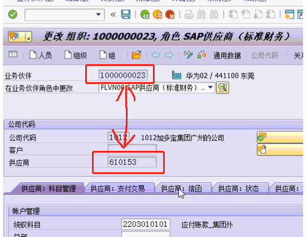Click the factory organization icon
Image resolution: width=307 pixels, height=237 pixels.
point(177,75)
